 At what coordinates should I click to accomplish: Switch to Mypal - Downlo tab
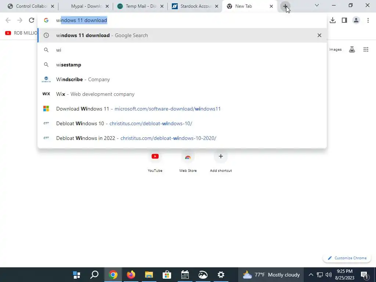click(x=86, y=6)
